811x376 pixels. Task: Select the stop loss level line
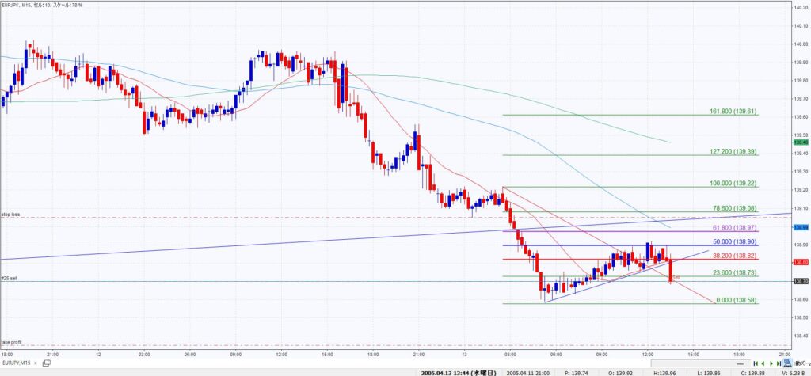pyautogui.click(x=238, y=218)
